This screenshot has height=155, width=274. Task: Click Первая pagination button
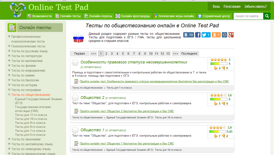pos(79,53)
